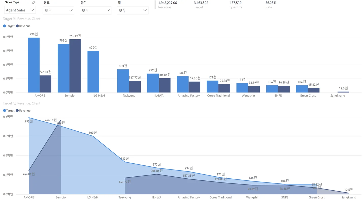Viewport: 363px width, 201px height.
Task: Click the Taekyung Target bar labeled 333천
Action: [123, 81]
